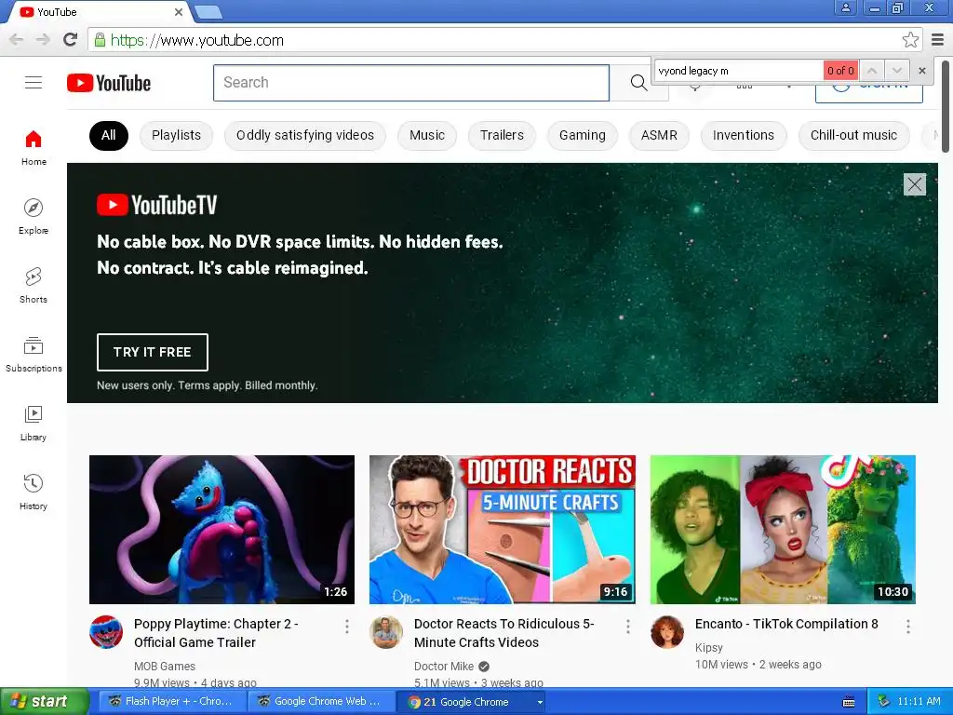Select the Playlists filter chip

[x=176, y=135]
